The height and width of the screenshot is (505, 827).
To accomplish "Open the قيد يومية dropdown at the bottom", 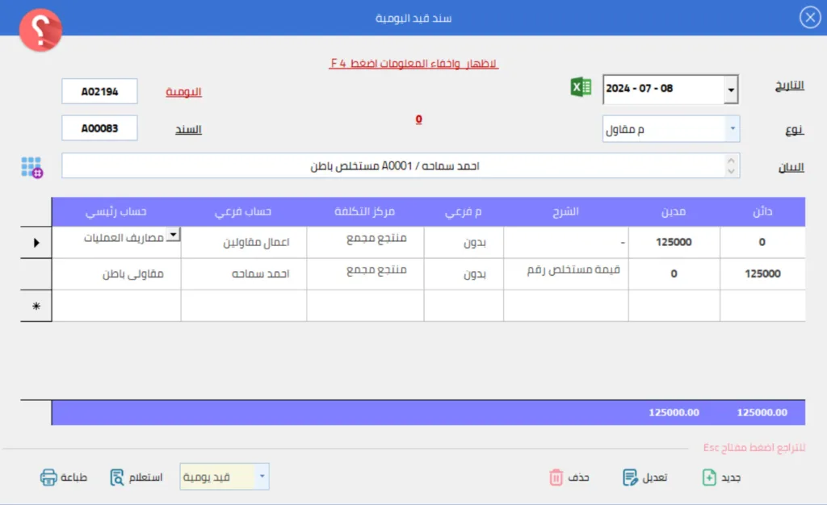I will click(262, 477).
